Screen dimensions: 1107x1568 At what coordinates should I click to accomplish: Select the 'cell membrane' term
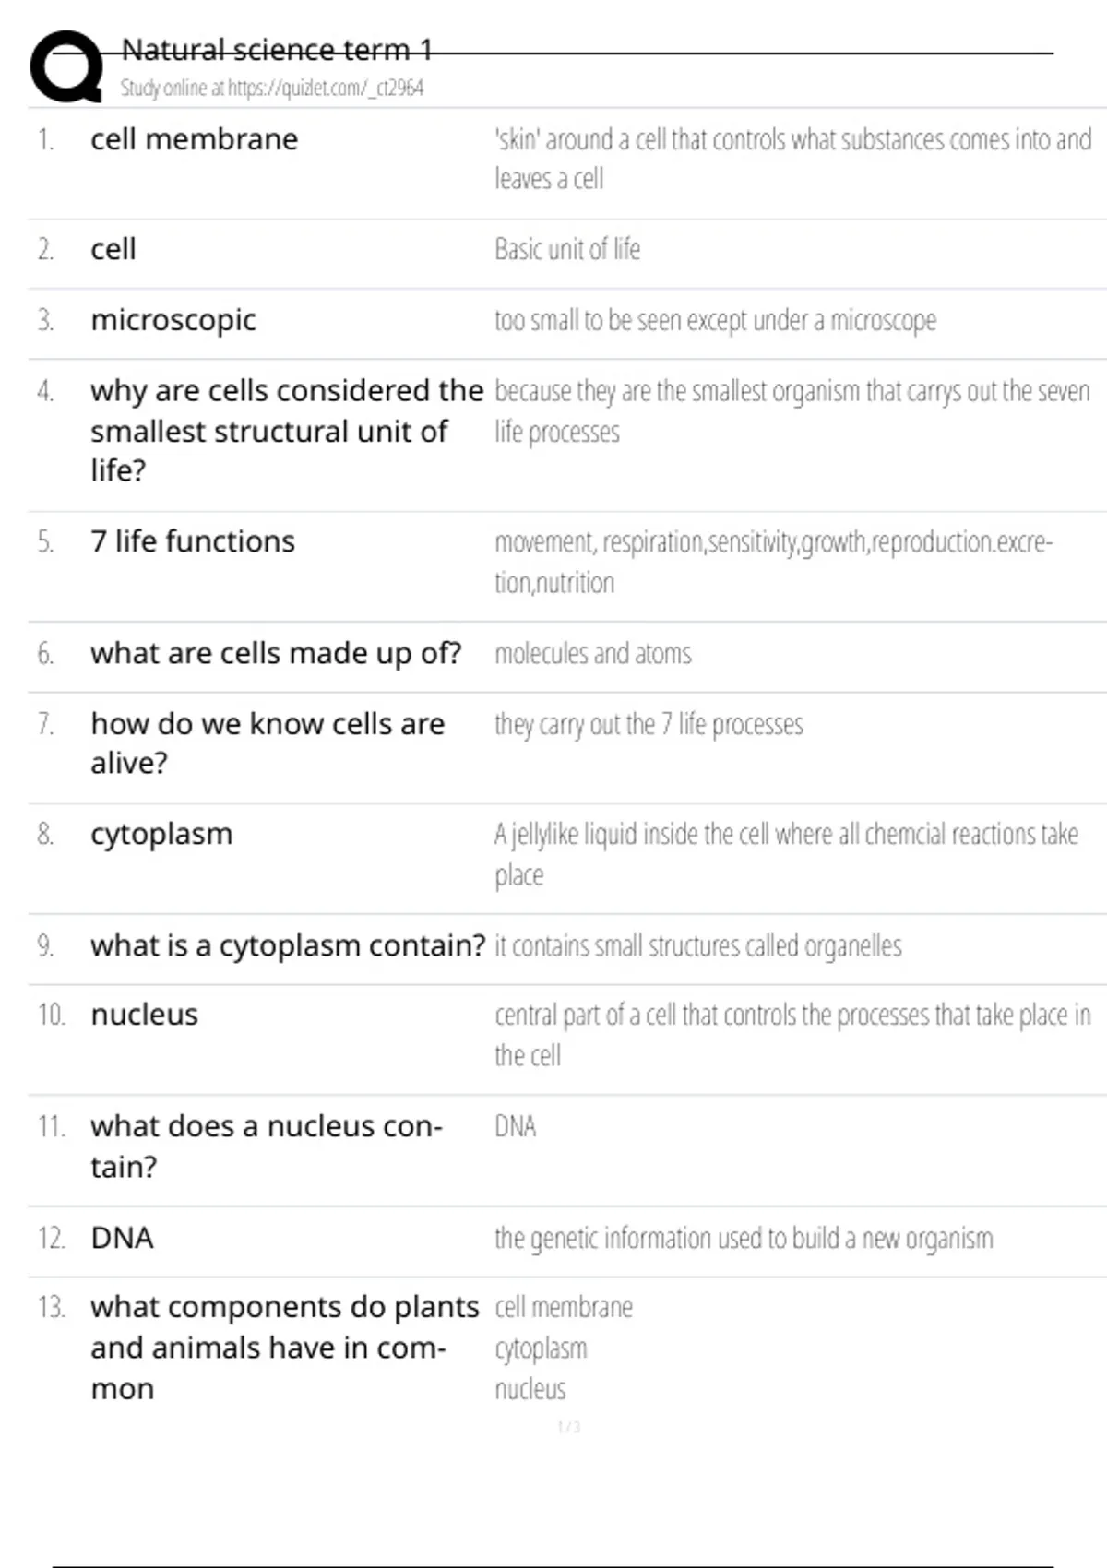point(194,139)
